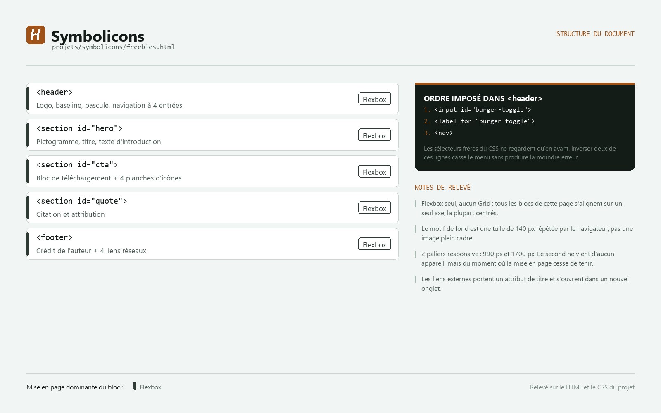Screen dimensions: 661x413
Task: Click the NOTES DE RELEVÉ heading
Action: [x=442, y=188]
